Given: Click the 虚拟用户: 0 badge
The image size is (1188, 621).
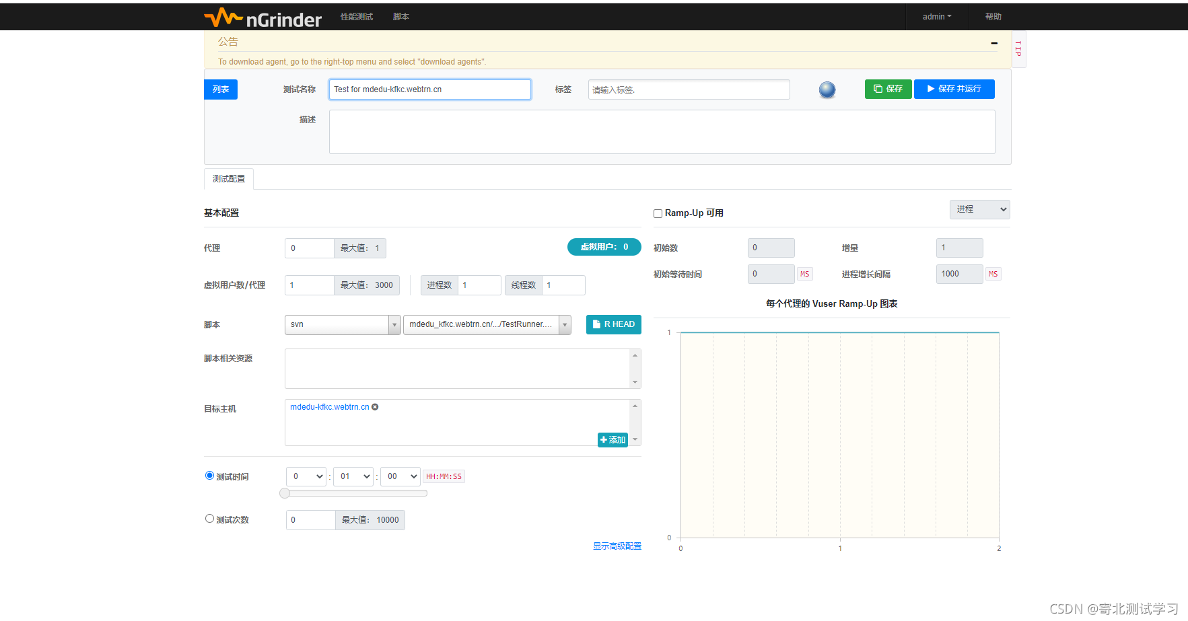Looking at the screenshot, I should 604,247.
